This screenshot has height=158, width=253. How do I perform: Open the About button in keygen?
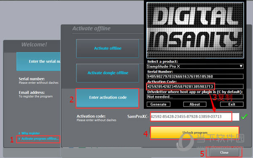[195, 104]
